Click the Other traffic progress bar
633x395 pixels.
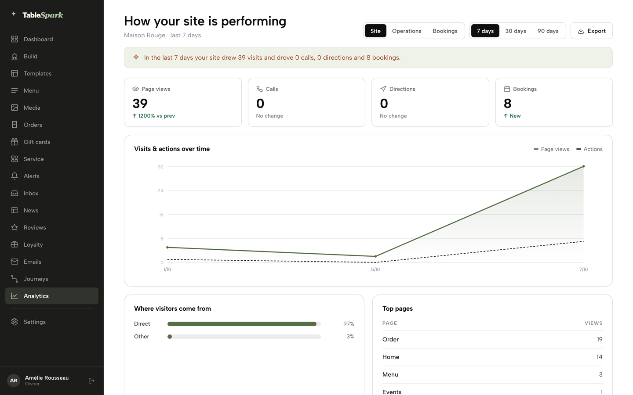click(x=244, y=337)
